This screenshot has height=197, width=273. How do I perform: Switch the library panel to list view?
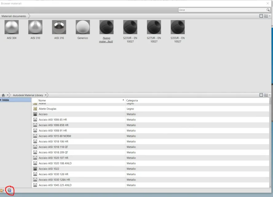[267, 95]
